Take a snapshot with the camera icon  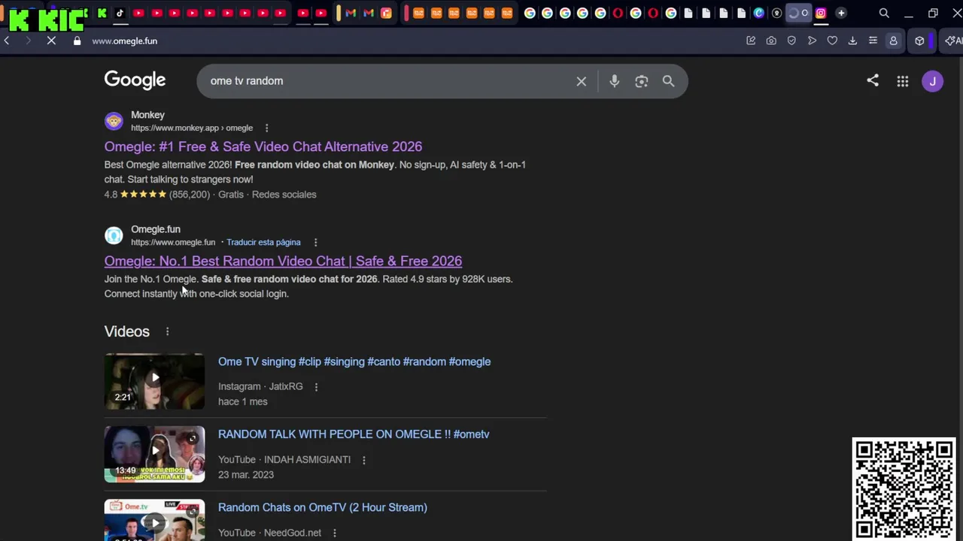tap(771, 41)
